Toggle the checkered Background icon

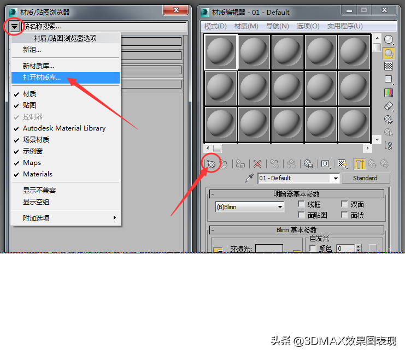[x=389, y=66]
